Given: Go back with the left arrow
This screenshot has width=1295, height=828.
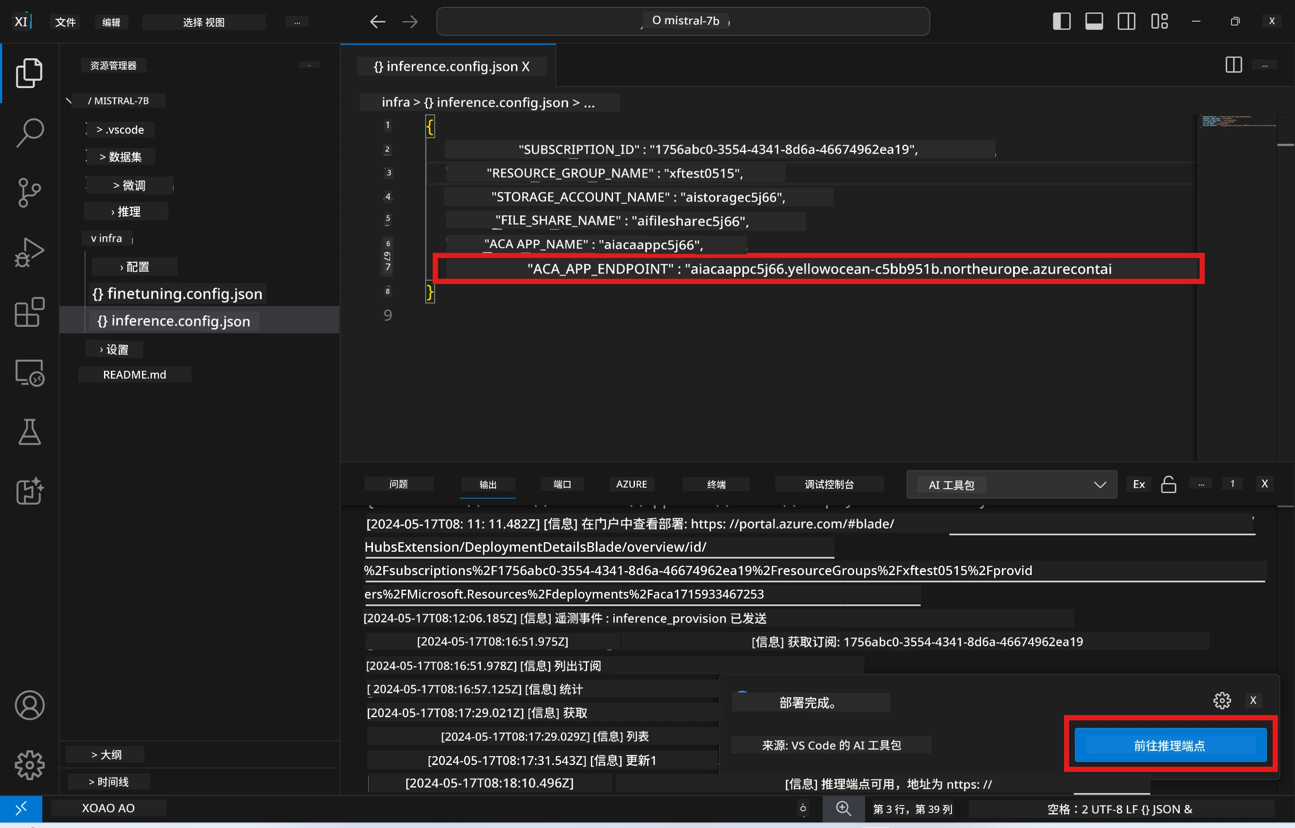Looking at the screenshot, I should (x=378, y=22).
